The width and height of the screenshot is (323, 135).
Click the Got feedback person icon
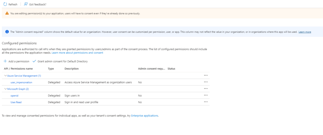pos(26,4)
